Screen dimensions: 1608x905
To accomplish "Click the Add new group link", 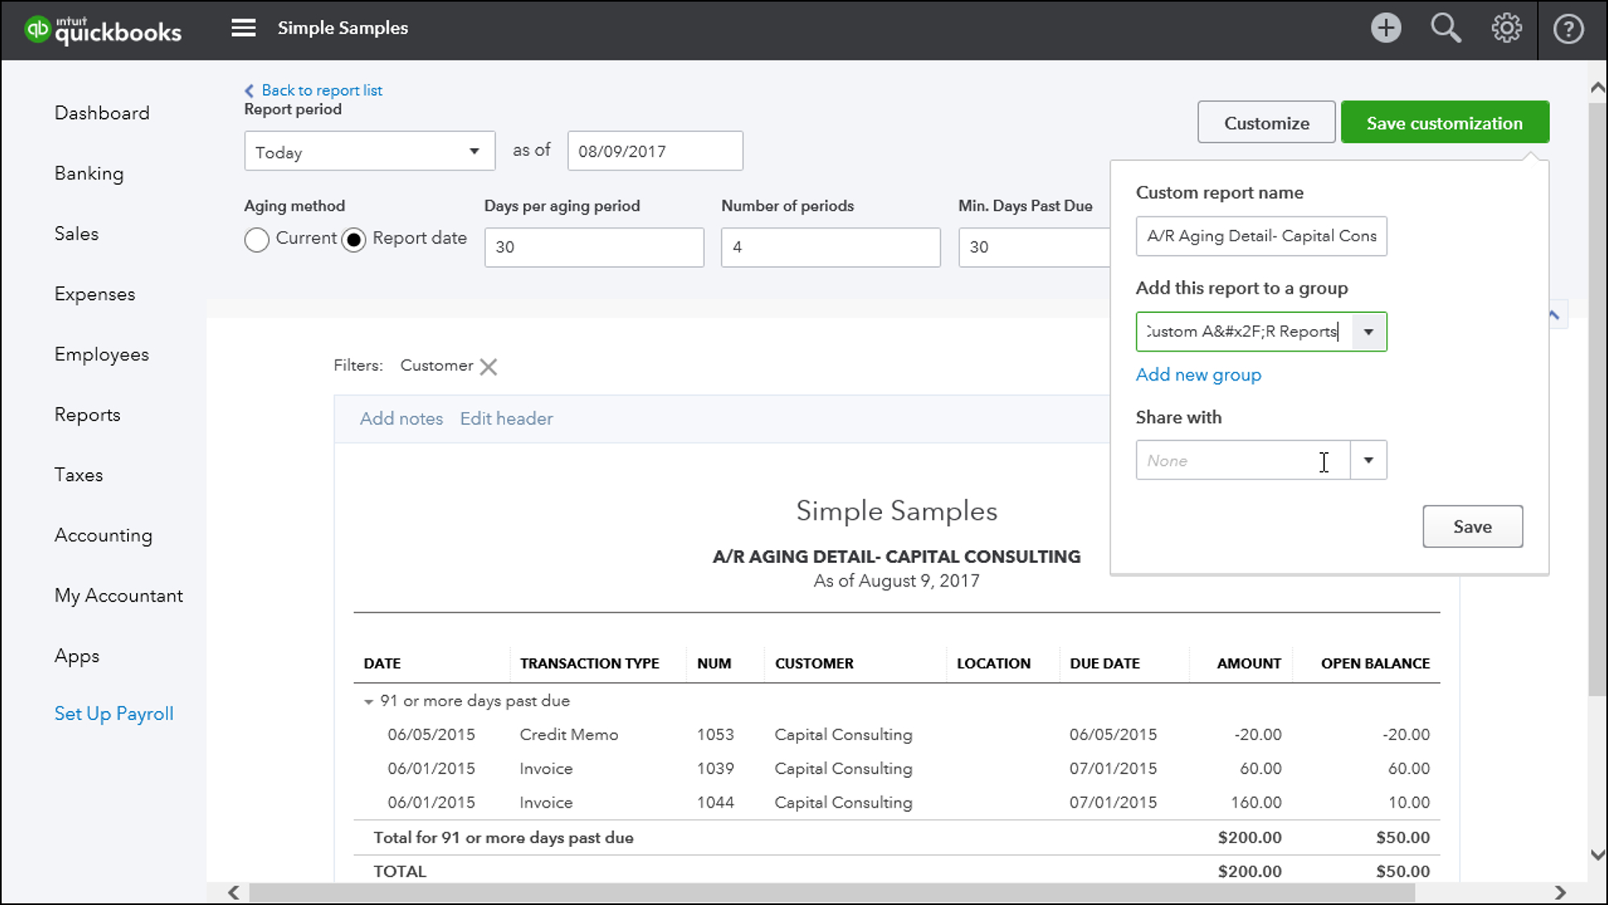I will [1198, 374].
